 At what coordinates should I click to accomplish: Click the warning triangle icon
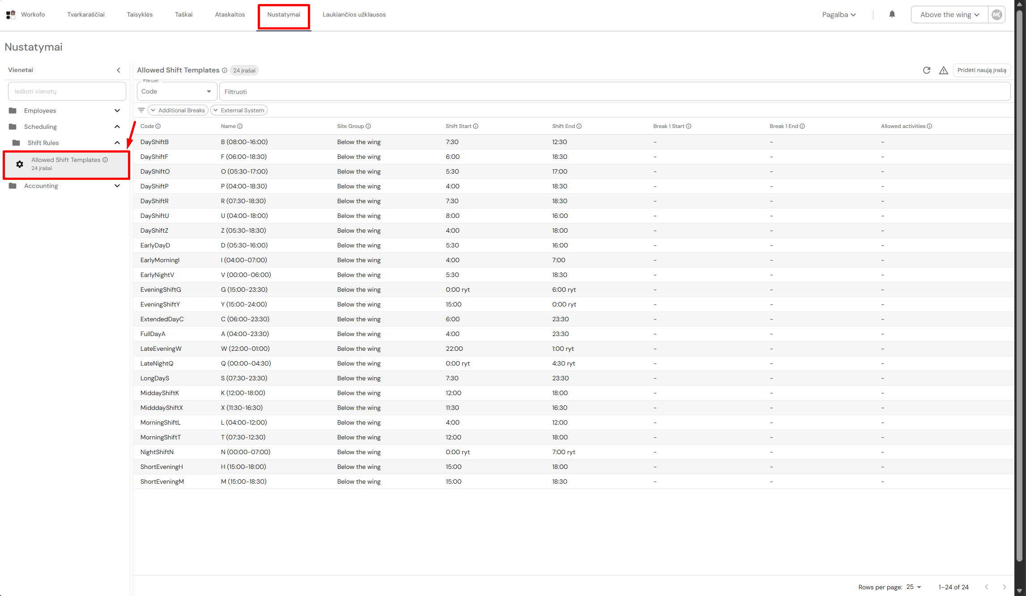pyautogui.click(x=943, y=70)
